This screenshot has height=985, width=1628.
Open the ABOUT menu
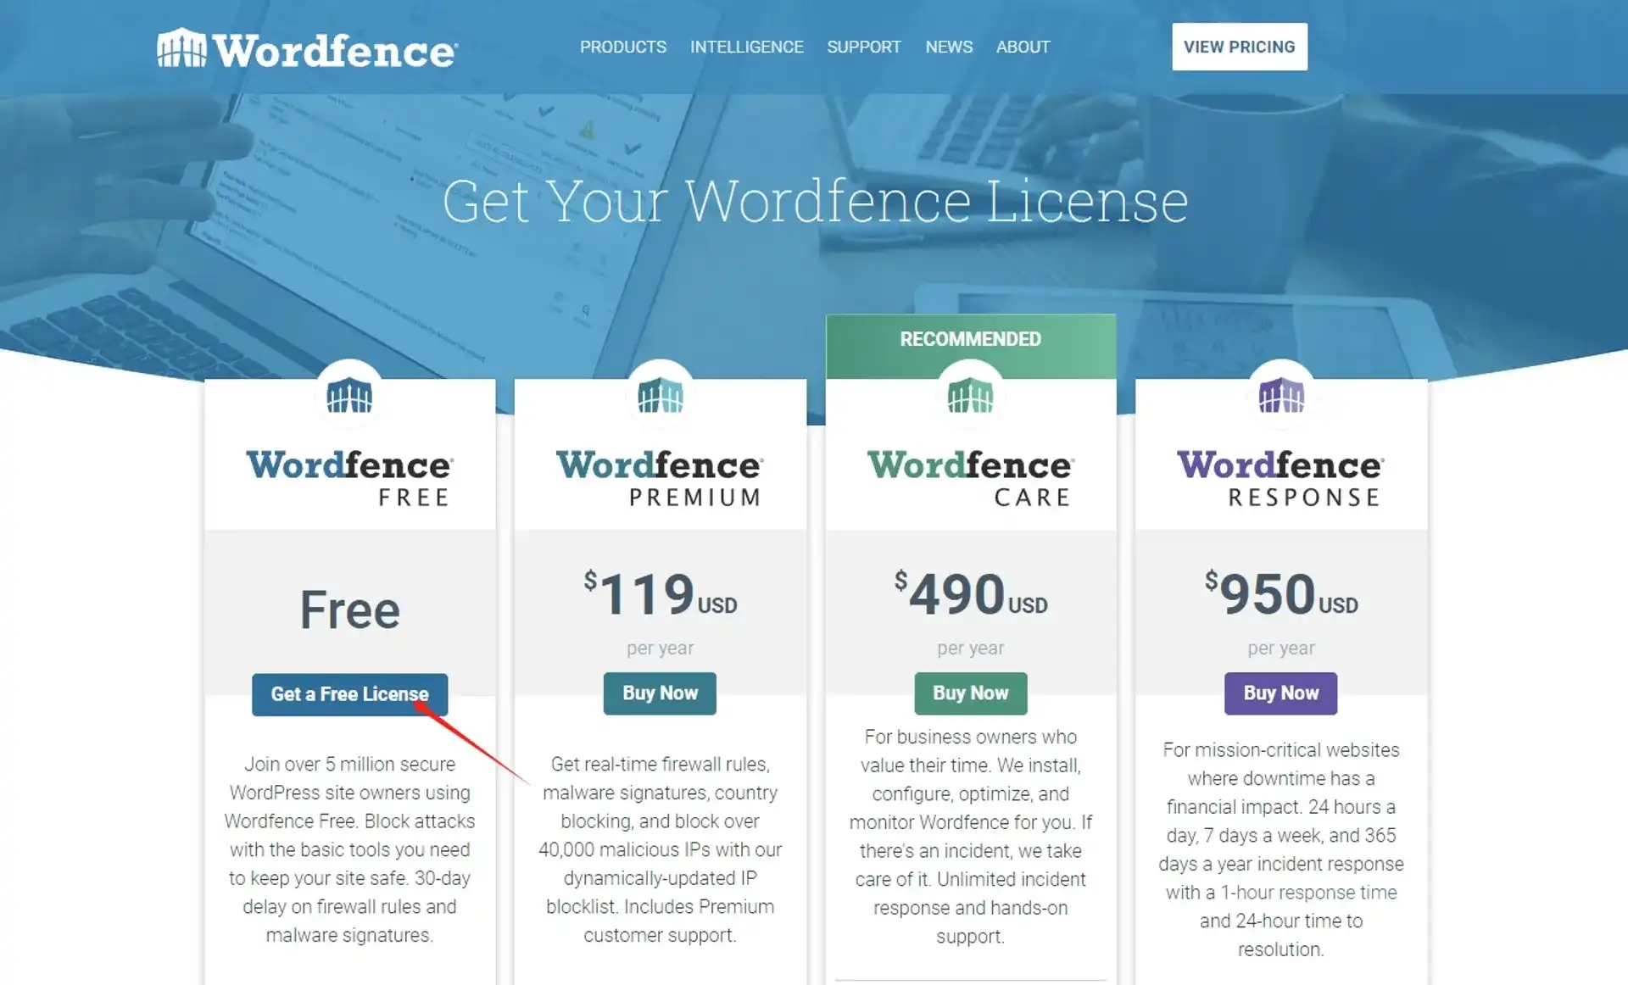click(x=1023, y=47)
